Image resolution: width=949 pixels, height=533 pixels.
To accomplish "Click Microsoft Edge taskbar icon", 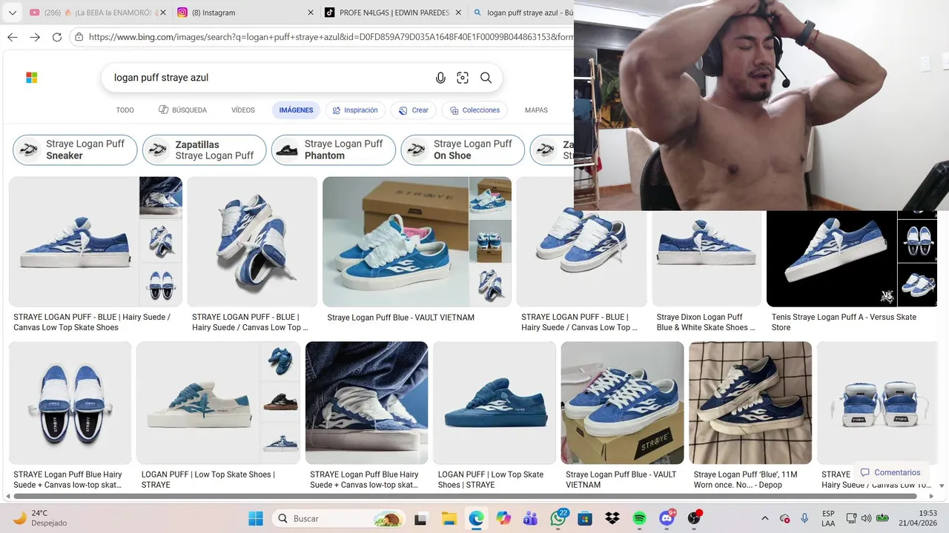I will pos(476,518).
